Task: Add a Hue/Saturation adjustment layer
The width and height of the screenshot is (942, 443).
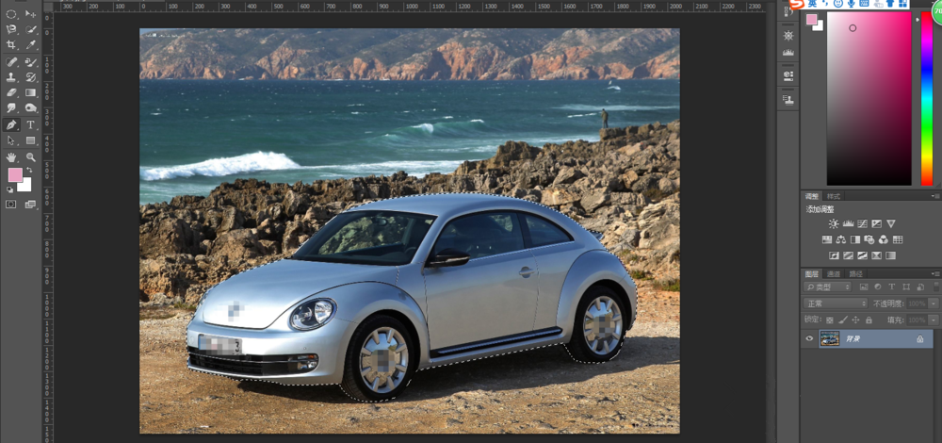Action: tap(827, 239)
